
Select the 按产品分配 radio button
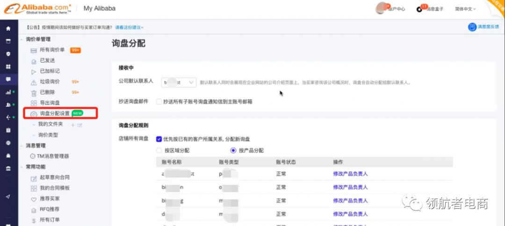click(x=233, y=150)
